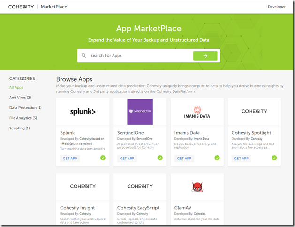Select Data Protection (1) category

point(25,108)
